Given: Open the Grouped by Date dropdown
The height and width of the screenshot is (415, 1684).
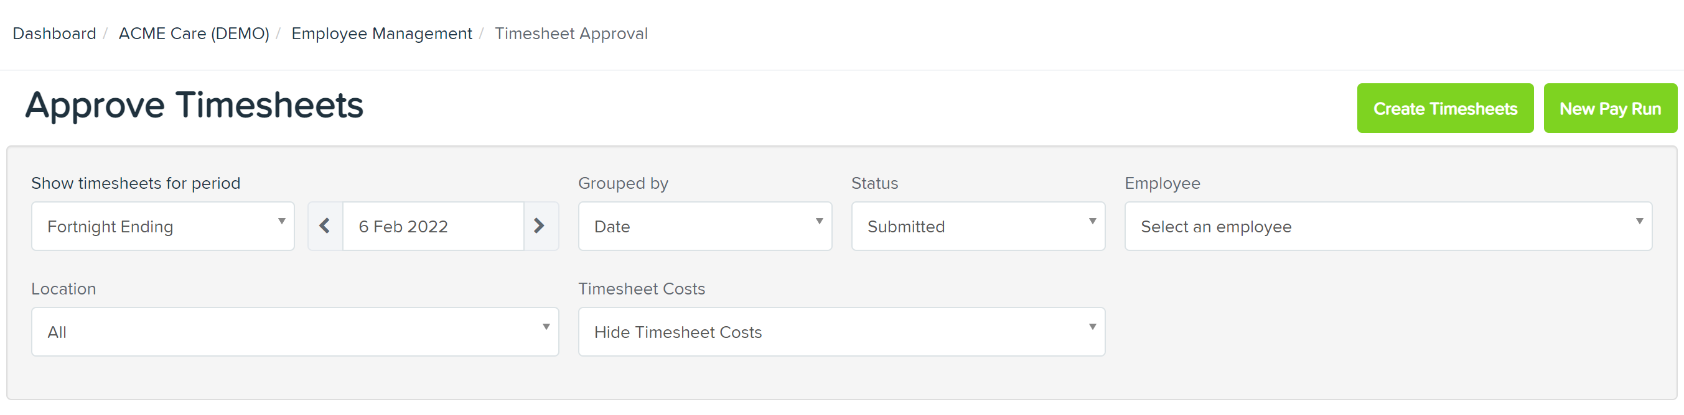Looking at the screenshot, I should [x=704, y=226].
